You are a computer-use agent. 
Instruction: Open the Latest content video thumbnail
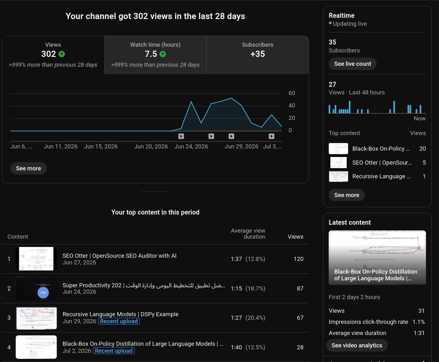click(x=377, y=257)
